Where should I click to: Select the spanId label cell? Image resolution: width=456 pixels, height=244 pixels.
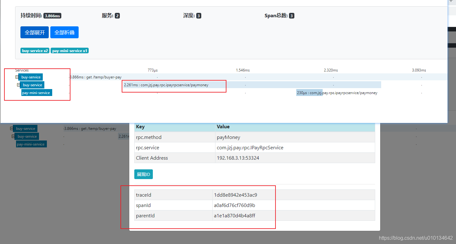(173, 205)
